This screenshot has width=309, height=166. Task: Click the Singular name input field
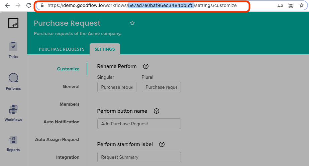click(117, 87)
